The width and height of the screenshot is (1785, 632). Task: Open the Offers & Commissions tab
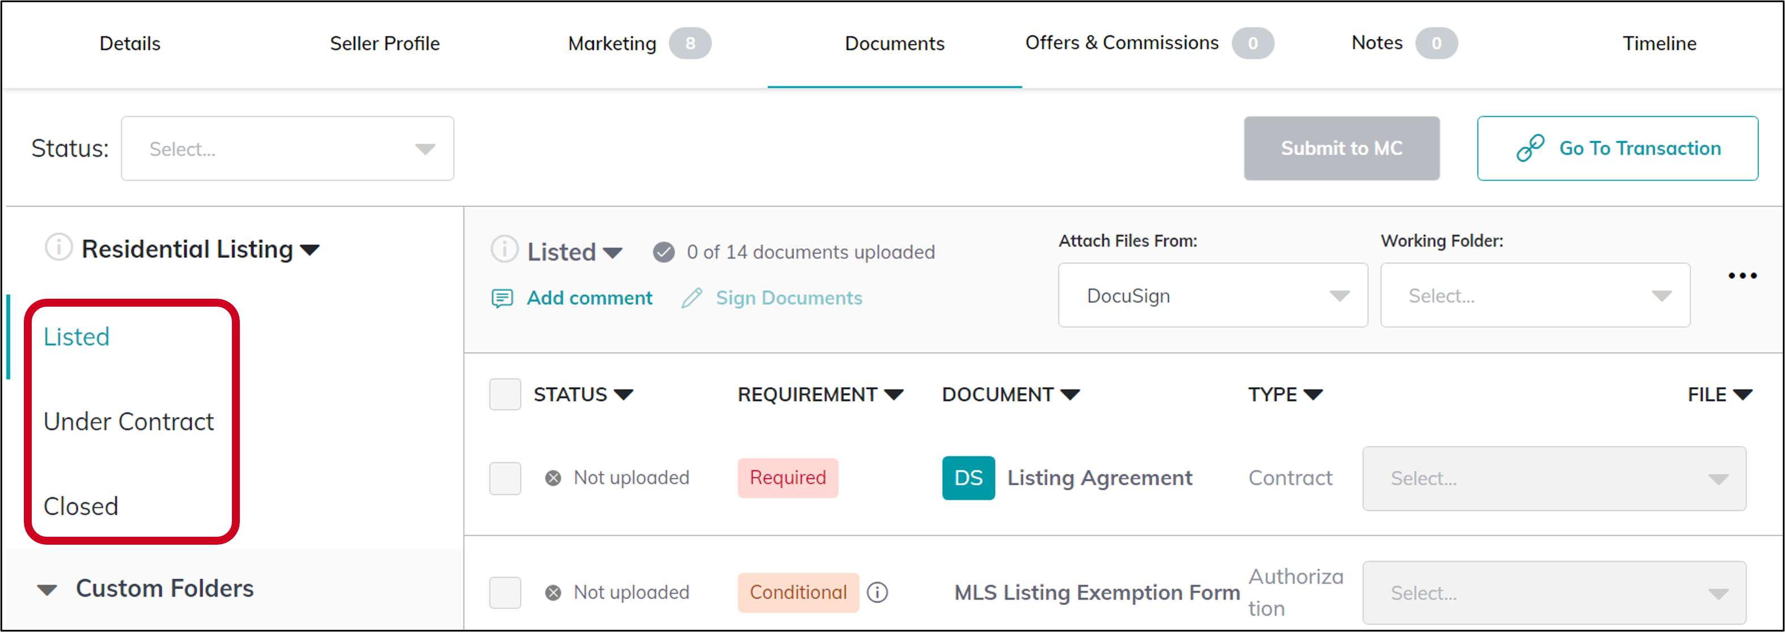(x=1122, y=43)
